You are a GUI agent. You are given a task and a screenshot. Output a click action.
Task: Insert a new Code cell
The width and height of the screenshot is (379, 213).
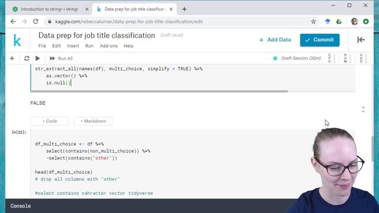pyautogui.click(x=50, y=121)
